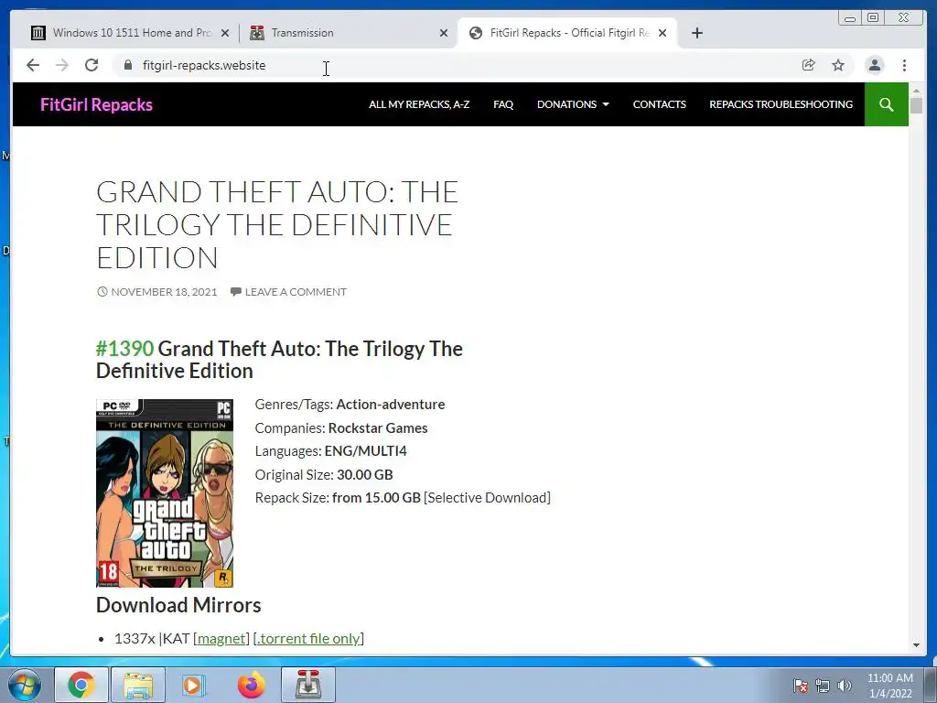Open Repacks Troubleshooting page

781,104
